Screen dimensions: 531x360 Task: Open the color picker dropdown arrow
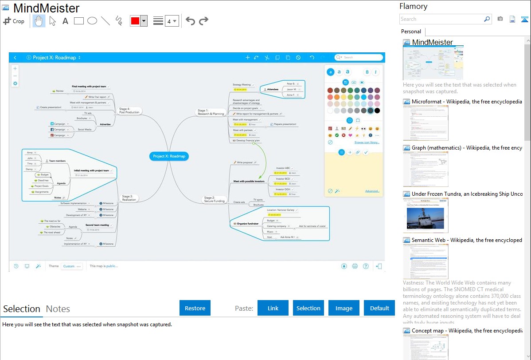coord(144,21)
